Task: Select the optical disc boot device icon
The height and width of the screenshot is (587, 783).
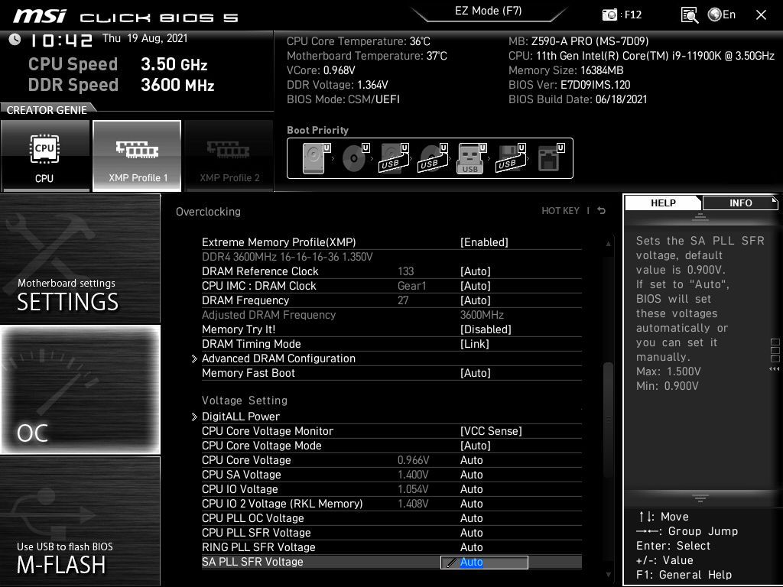Action: 355,158
